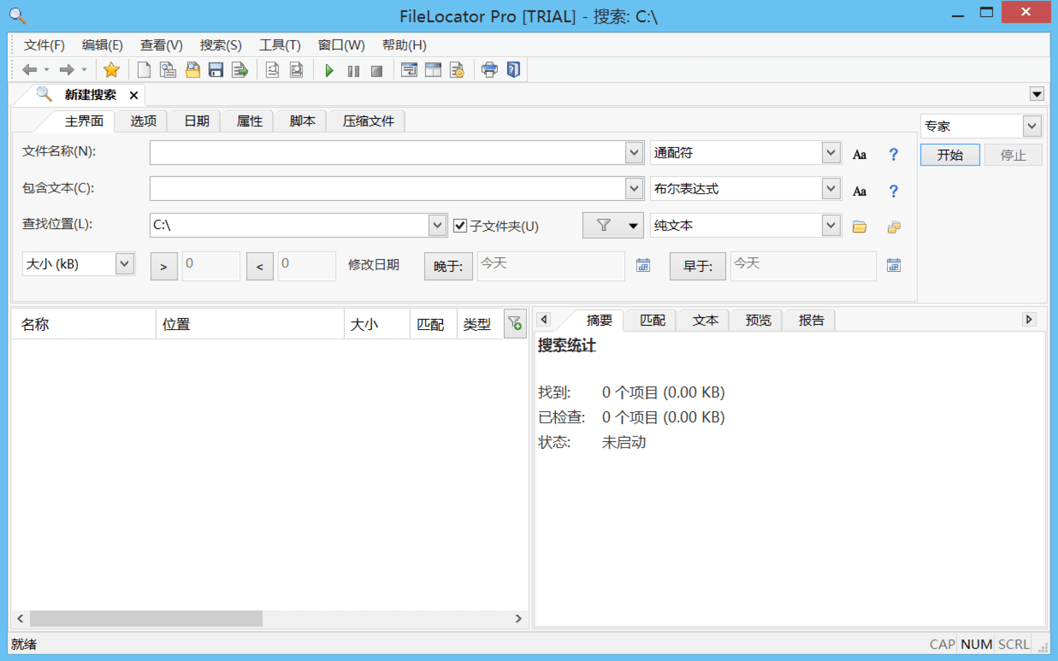This screenshot has width=1058, height=661.
Task: Open the 纯文本 dropdown
Action: [x=831, y=225]
